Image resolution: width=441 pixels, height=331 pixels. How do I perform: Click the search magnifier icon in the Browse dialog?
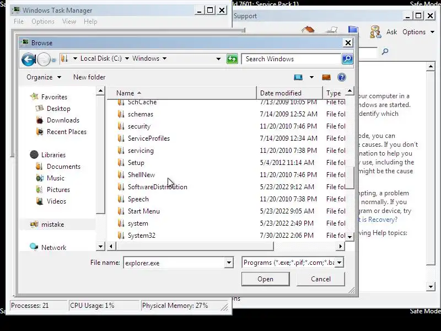[347, 59]
